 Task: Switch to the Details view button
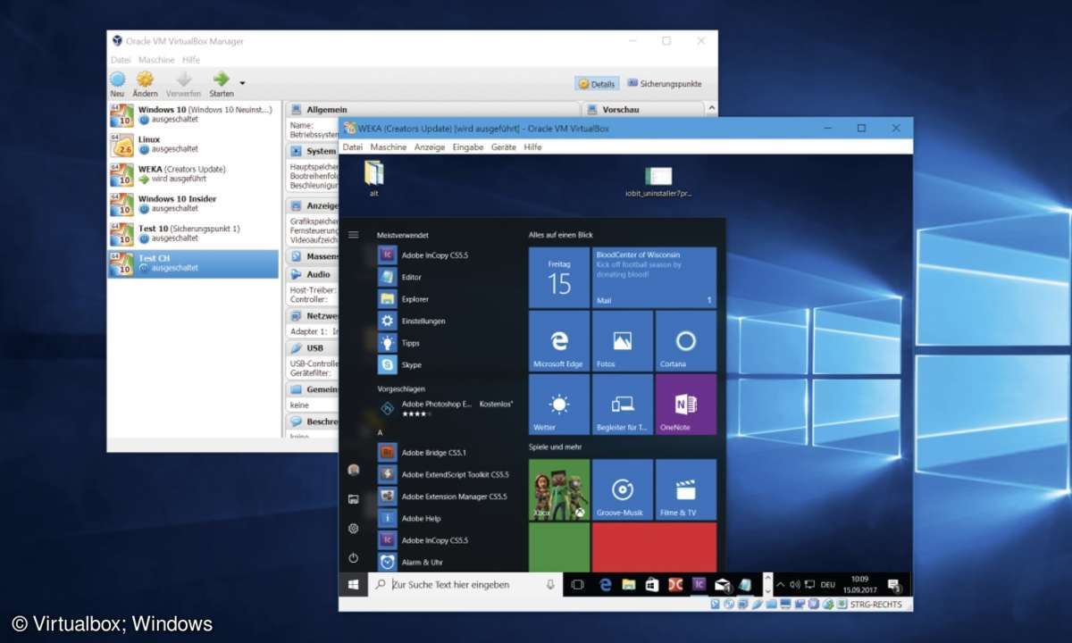pos(597,84)
